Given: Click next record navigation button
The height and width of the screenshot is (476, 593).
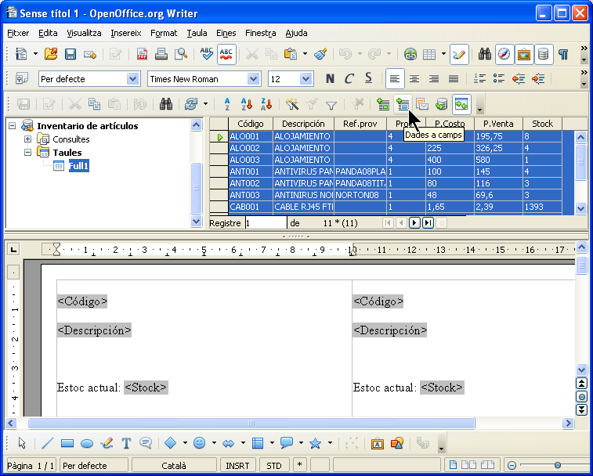Looking at the screenshot, I should pos(415,223).
